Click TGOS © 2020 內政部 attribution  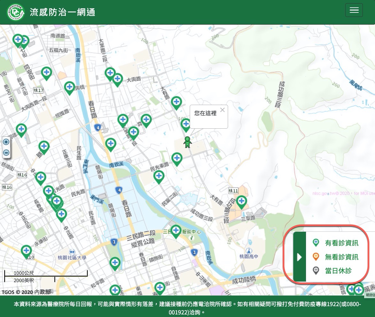coord(26,292)
